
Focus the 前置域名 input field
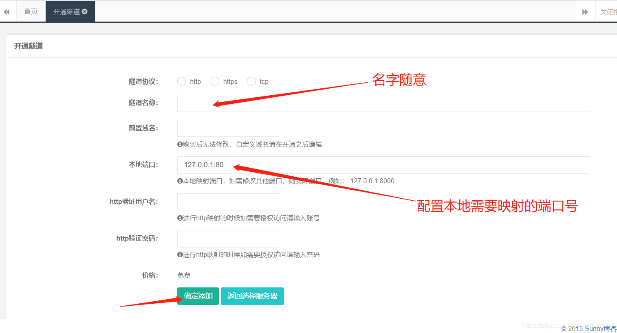point(228,128)
